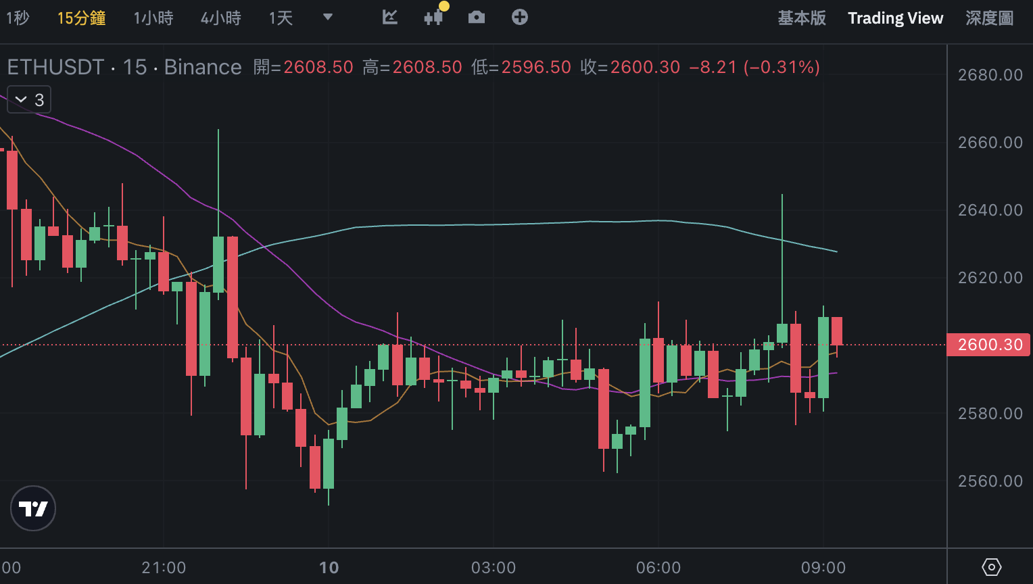Switch to the 15分鐘 interval
This screenshot has height=584, width=1033.
[81, 18]
